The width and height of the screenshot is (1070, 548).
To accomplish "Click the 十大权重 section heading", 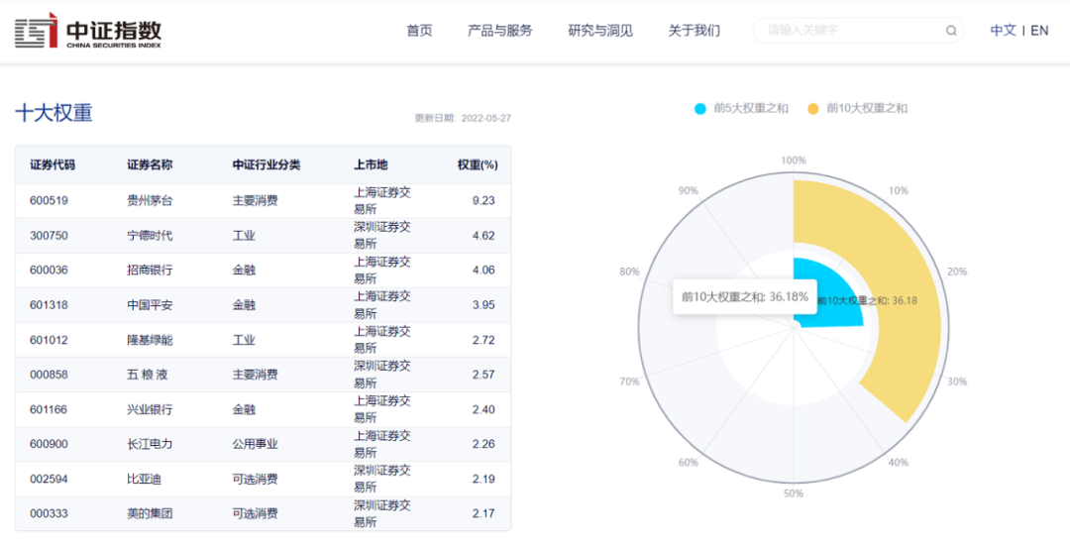I will point(53,113).
